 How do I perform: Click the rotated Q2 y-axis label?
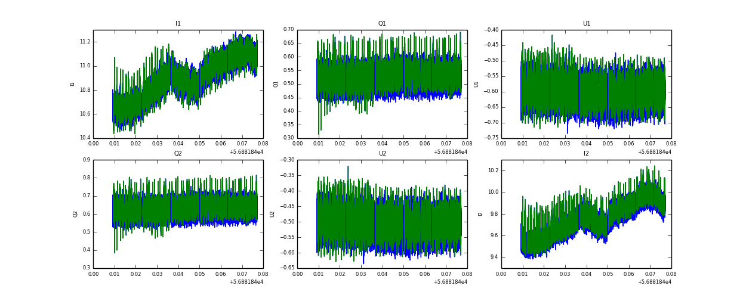coord(76,214)
